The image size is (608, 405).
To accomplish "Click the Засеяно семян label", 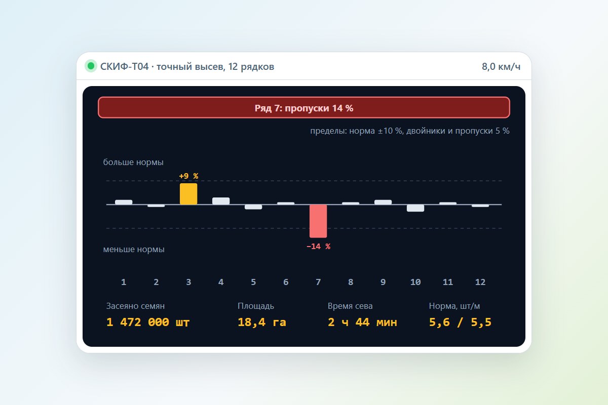I will coord(135,306).
